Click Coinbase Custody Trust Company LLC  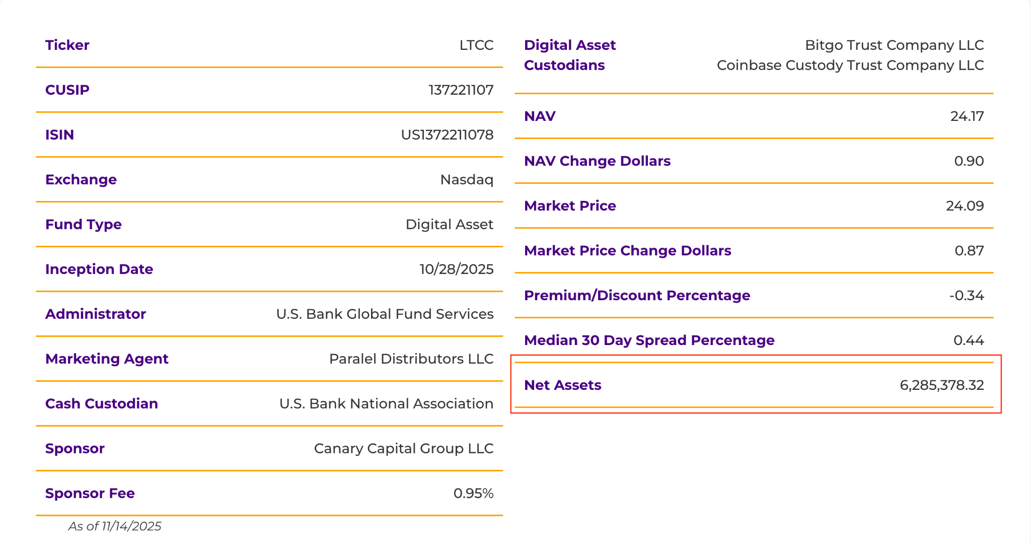coord(850,65)
